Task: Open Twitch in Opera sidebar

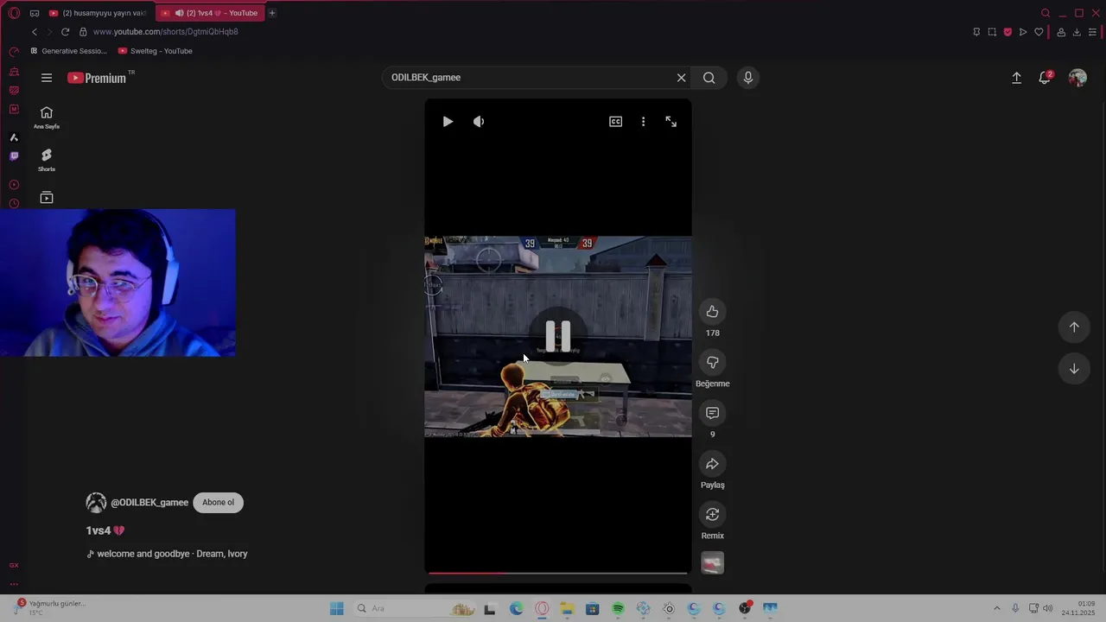Action: click(x=14, y=156)
